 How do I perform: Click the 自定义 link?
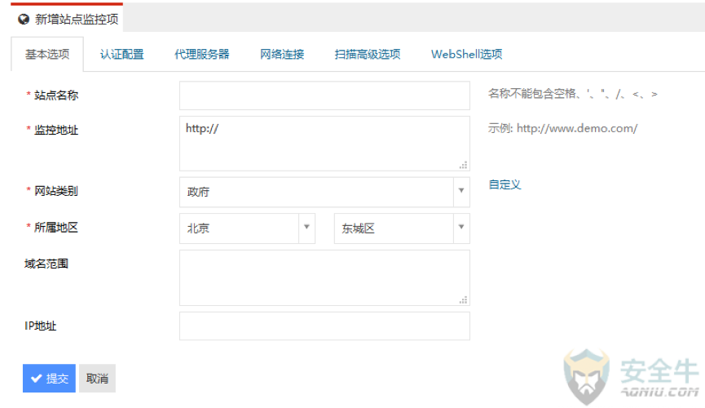pos(505,184)
